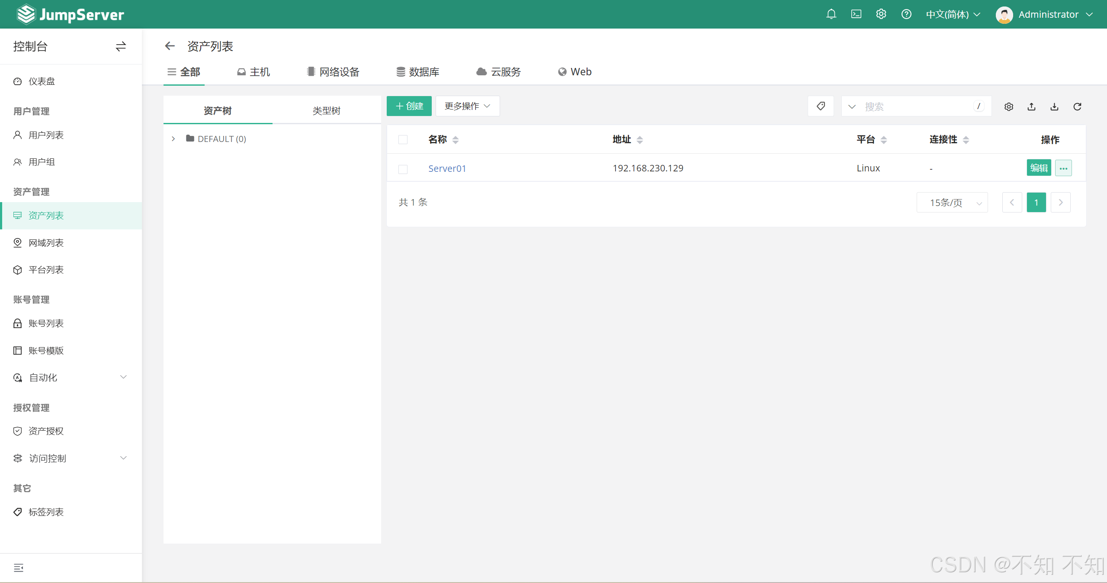
Task: Open the notifications bell icon
Action: click(831, 14)
